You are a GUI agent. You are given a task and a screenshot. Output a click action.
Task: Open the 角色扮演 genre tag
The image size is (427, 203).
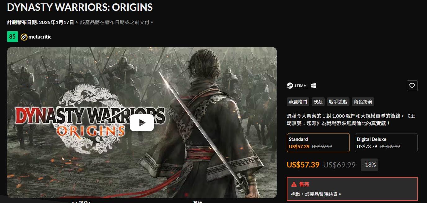click(x=363, y=102)
